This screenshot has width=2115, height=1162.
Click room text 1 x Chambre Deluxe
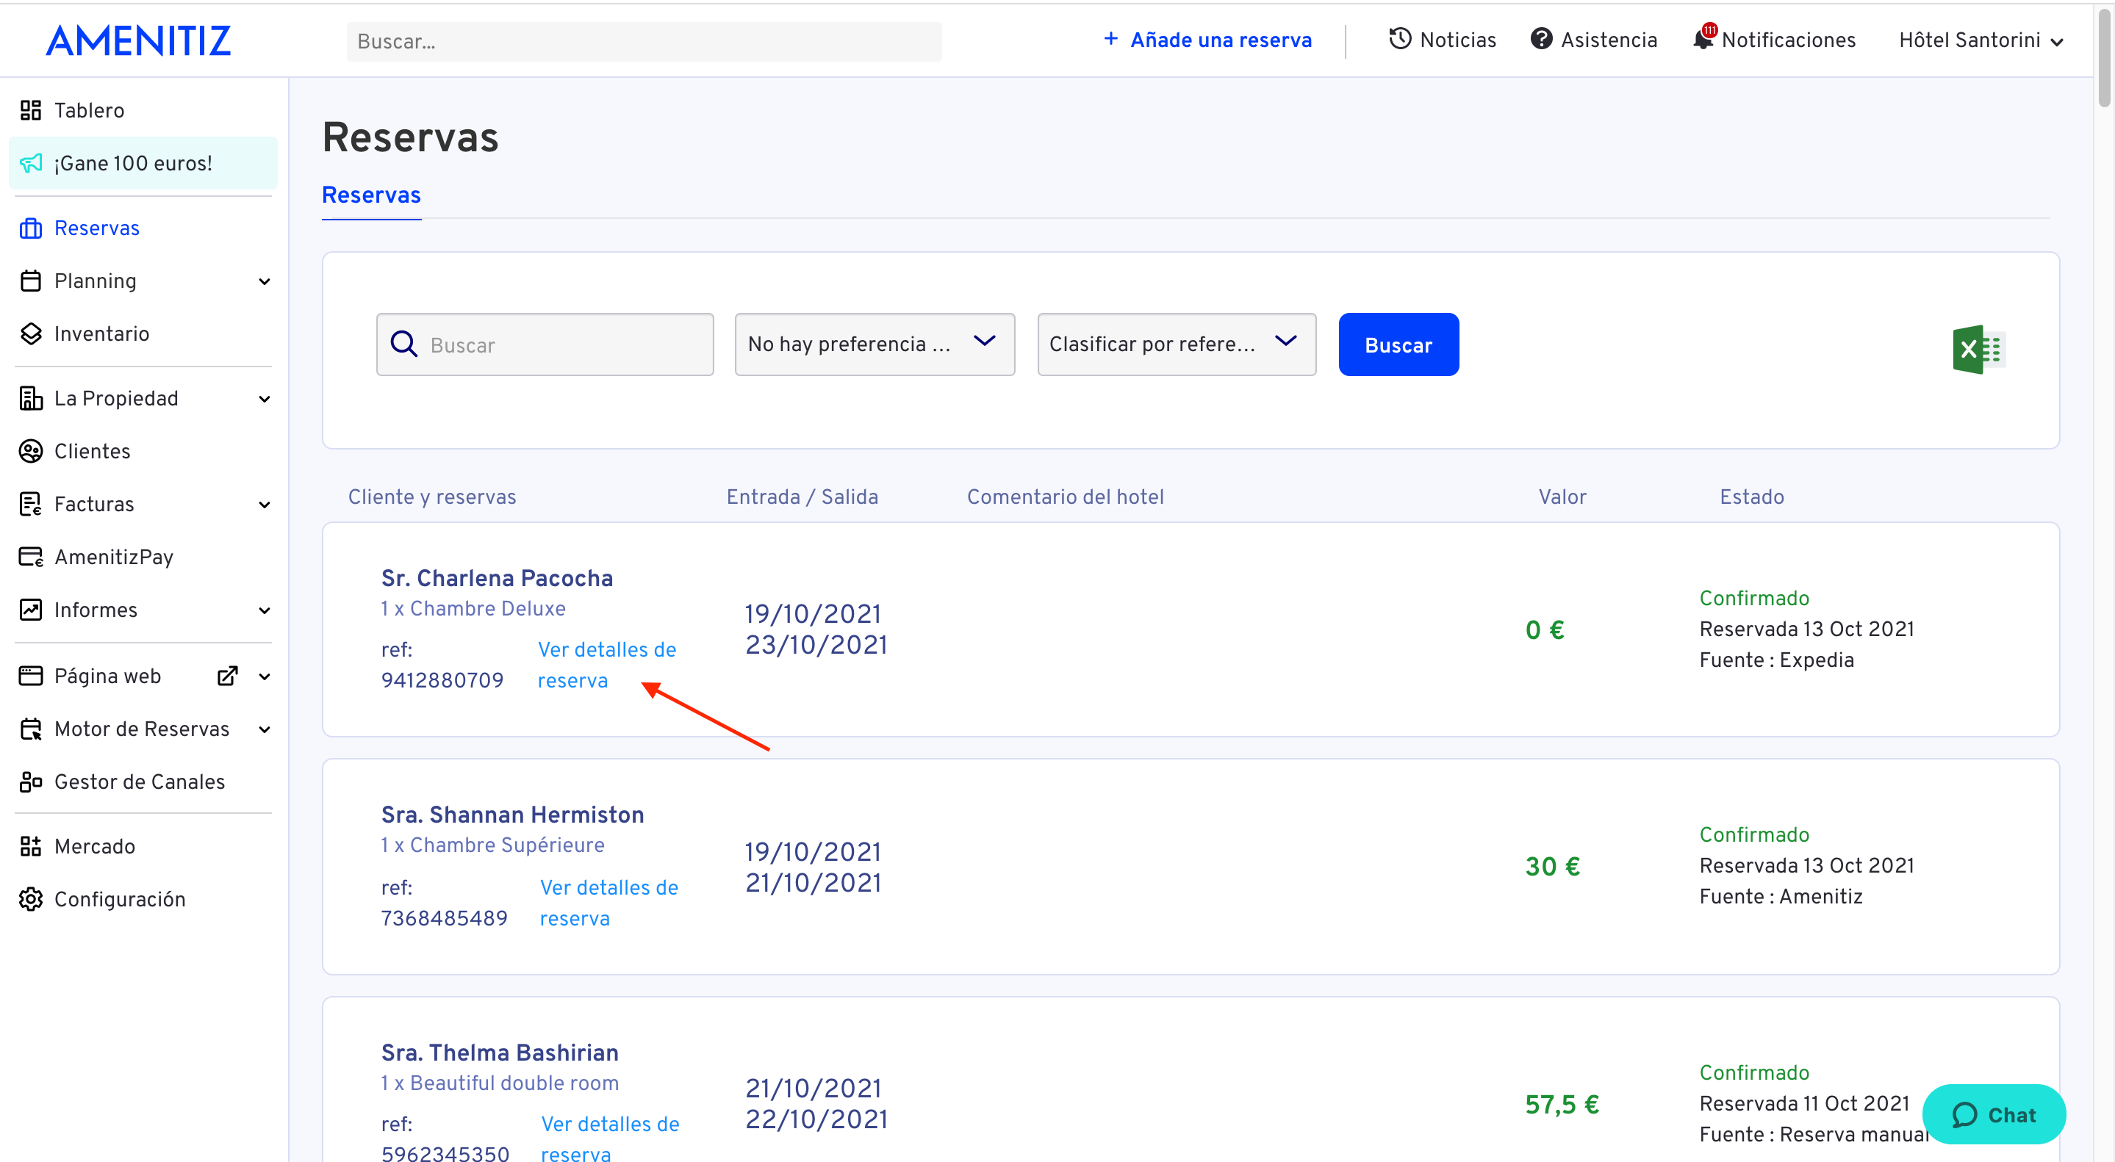coord(473,608)
